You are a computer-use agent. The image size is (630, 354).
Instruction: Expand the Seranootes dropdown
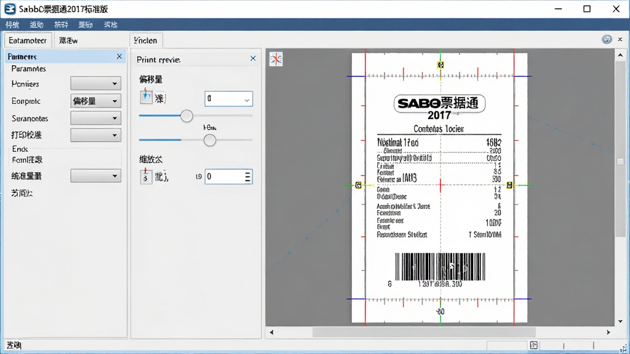click(x=95, y=118)
